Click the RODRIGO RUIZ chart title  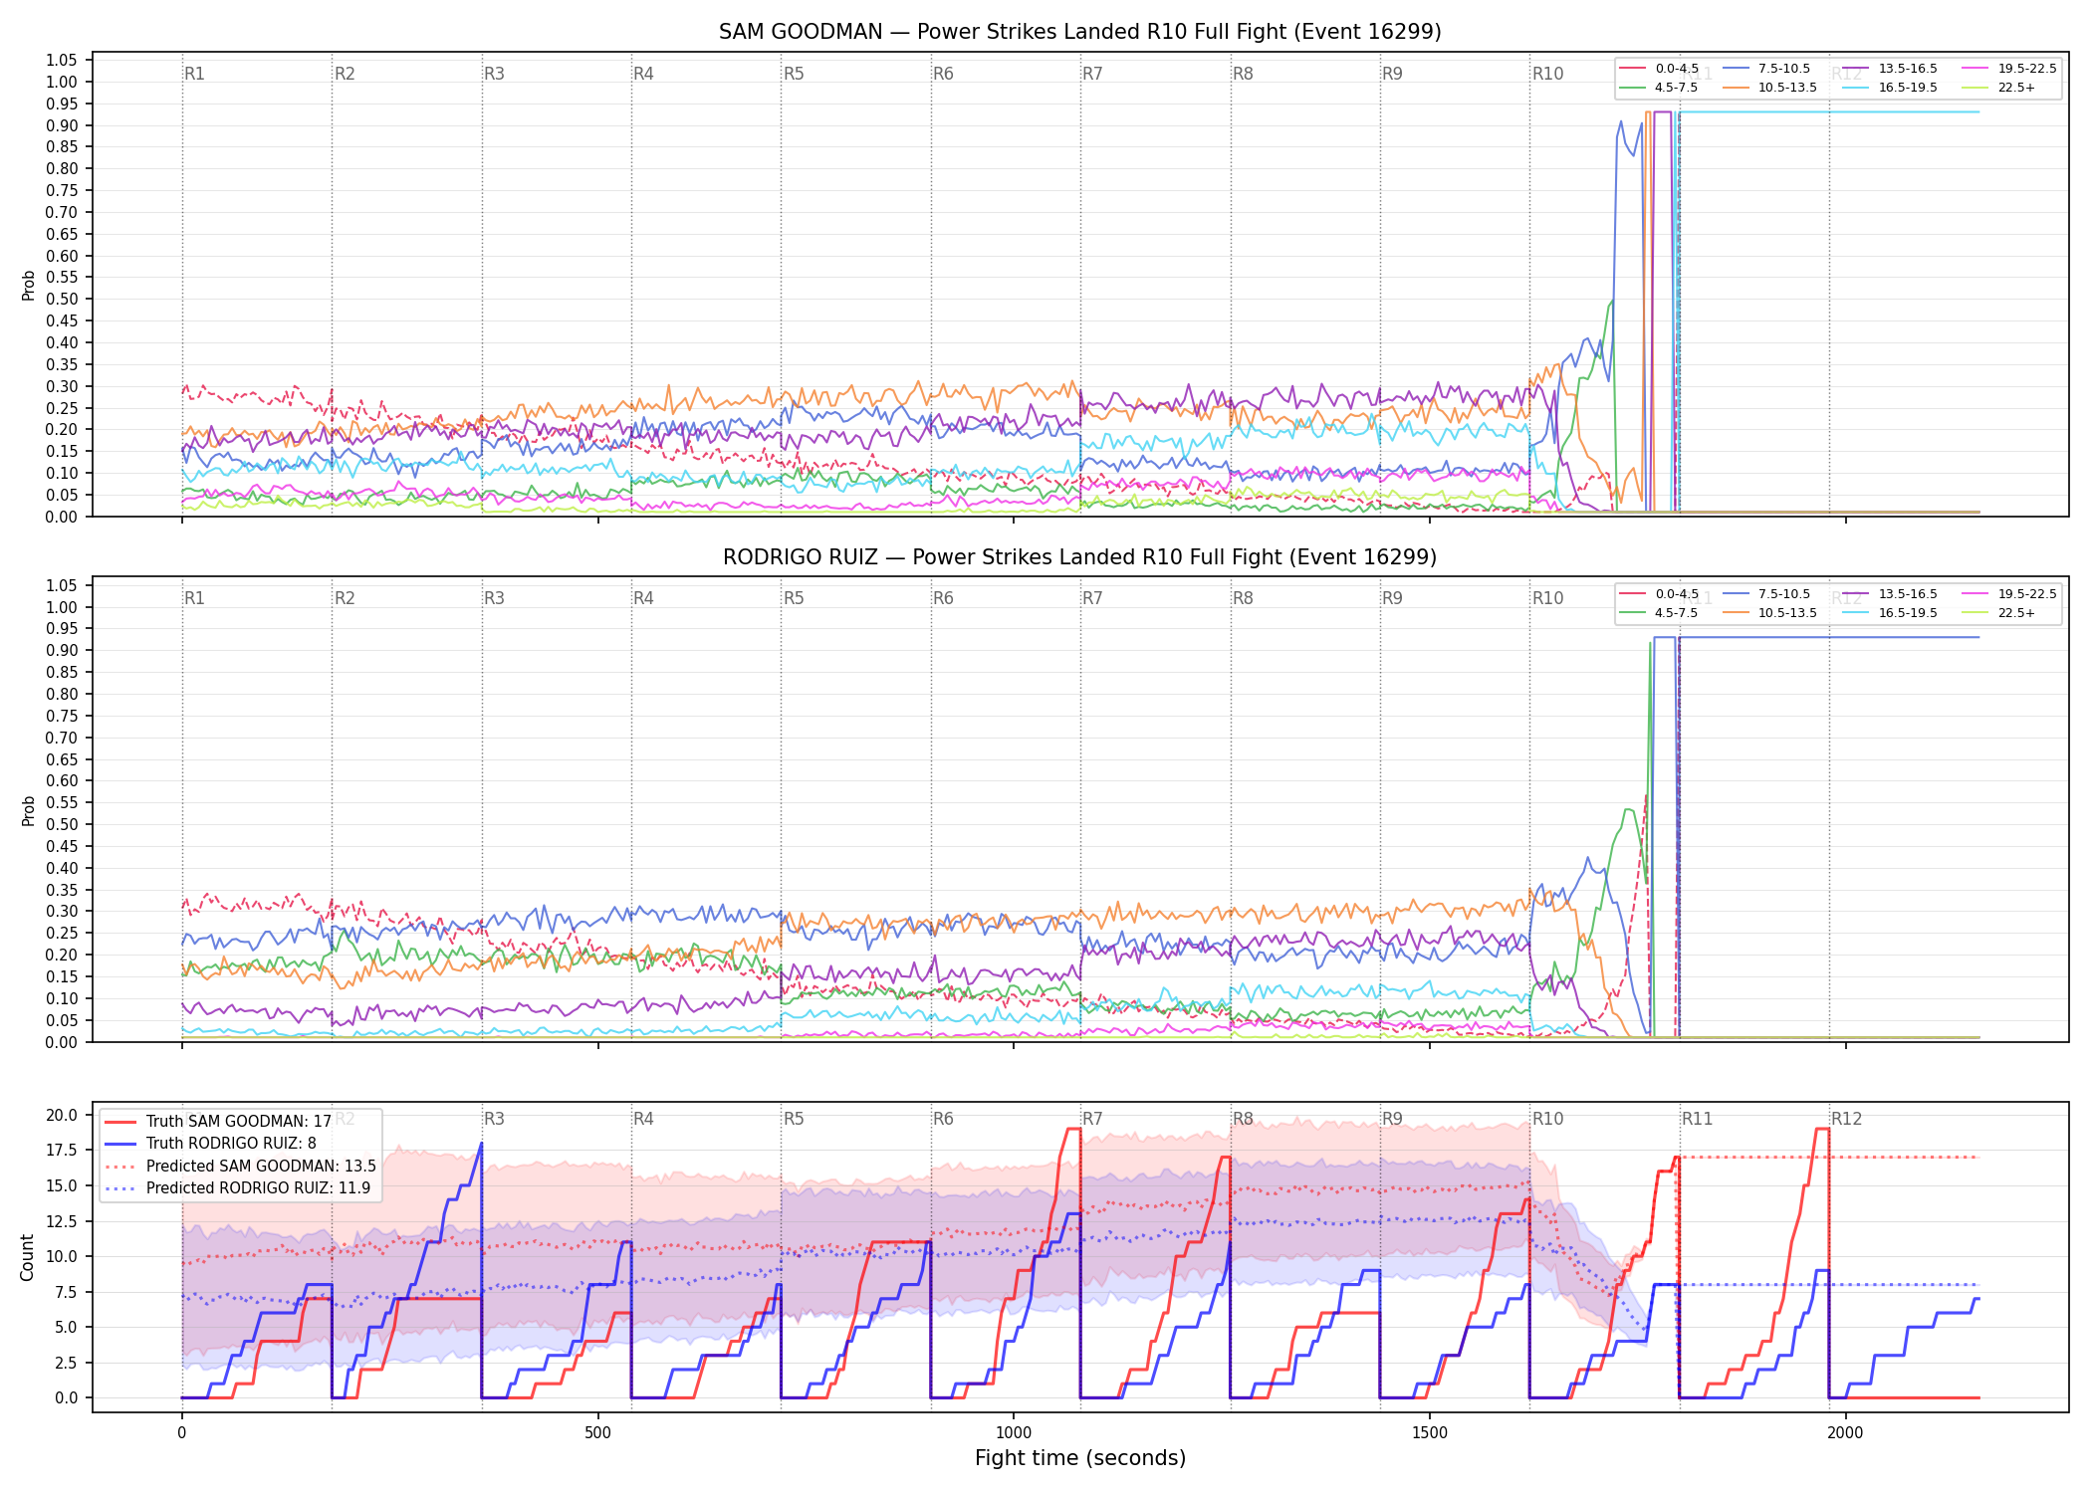coord(1079,557)
